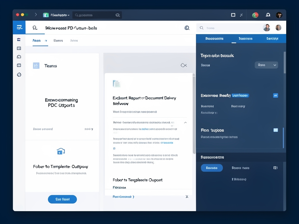The width and height of the screenshot is (299, 224).
Task: Click the Teams card heading
Action: point(51,66)
